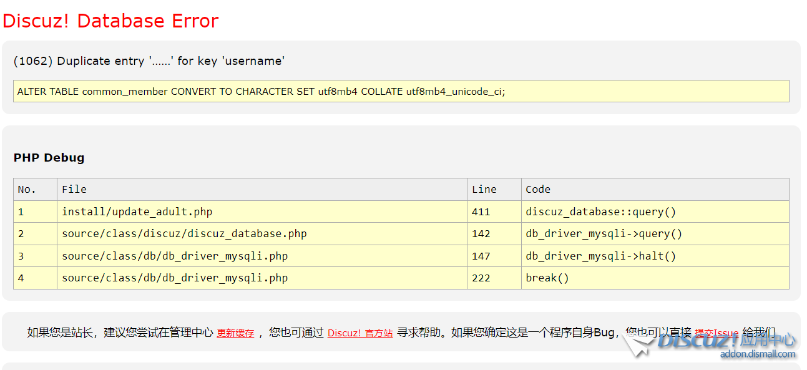Viewport: 807px width, 370px height.
Task: Click the 更新缓存 link
Action: pyautogui.click(x=235, y=333)
